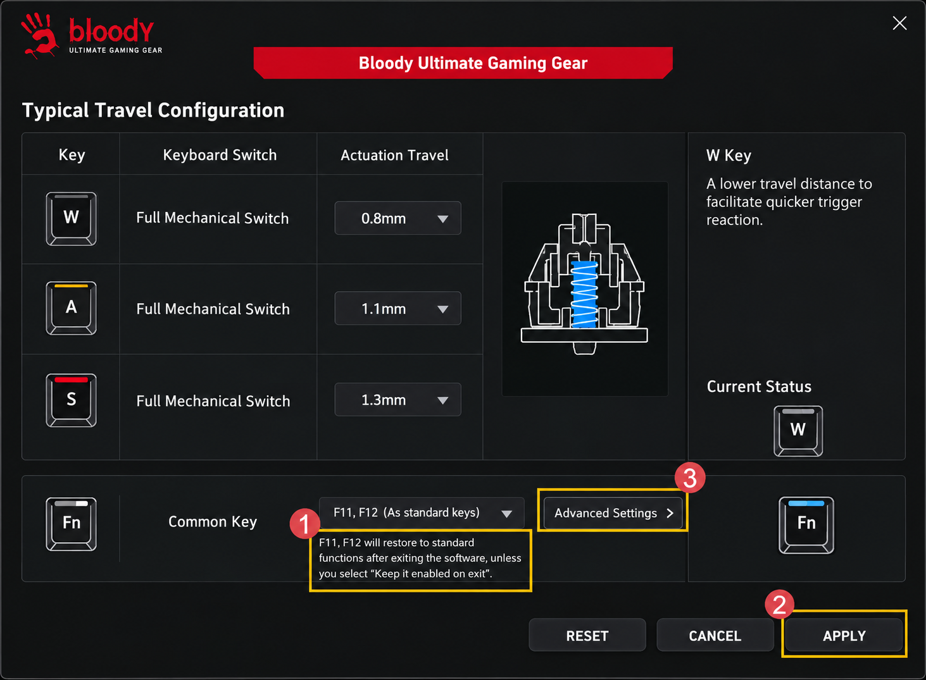This screenshot has height=680, width=926.
Task: Open Advanced Settings
Action: tap(613, 513)
